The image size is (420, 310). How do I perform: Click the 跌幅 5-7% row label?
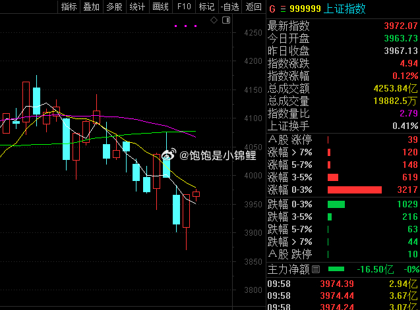[290, 229]
